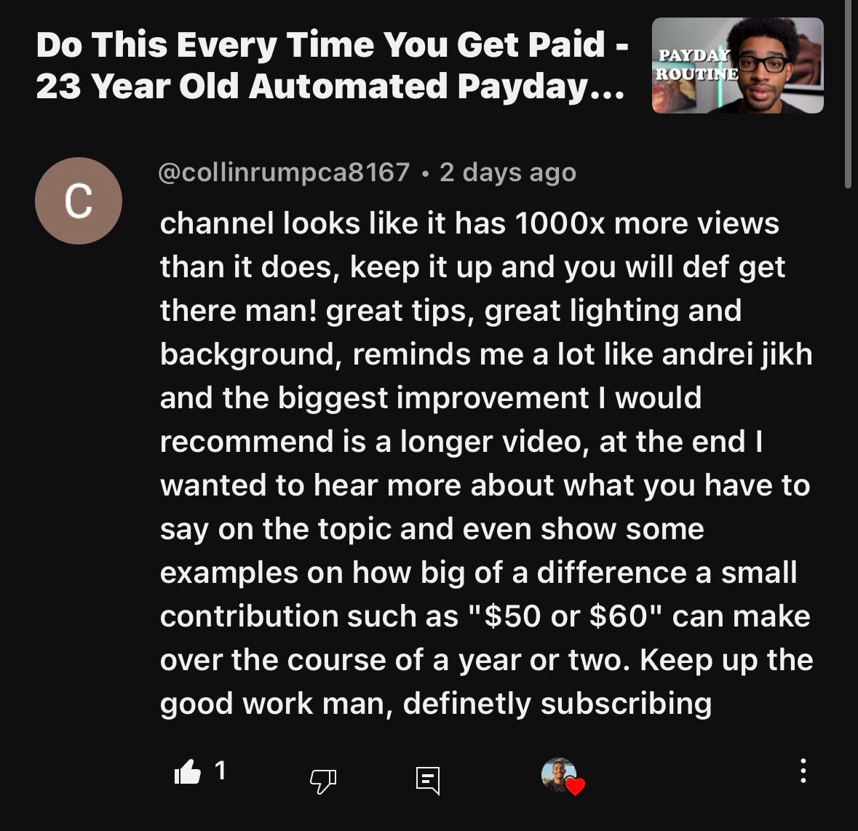
Task: Open commenter's round "C" avatar
Action: pos(79,201)
